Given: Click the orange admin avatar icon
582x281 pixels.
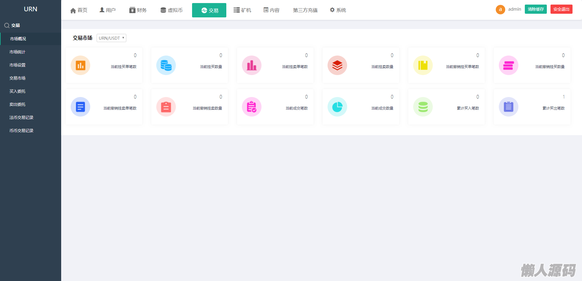Looking at the screenshot, I should pos(500,9).
